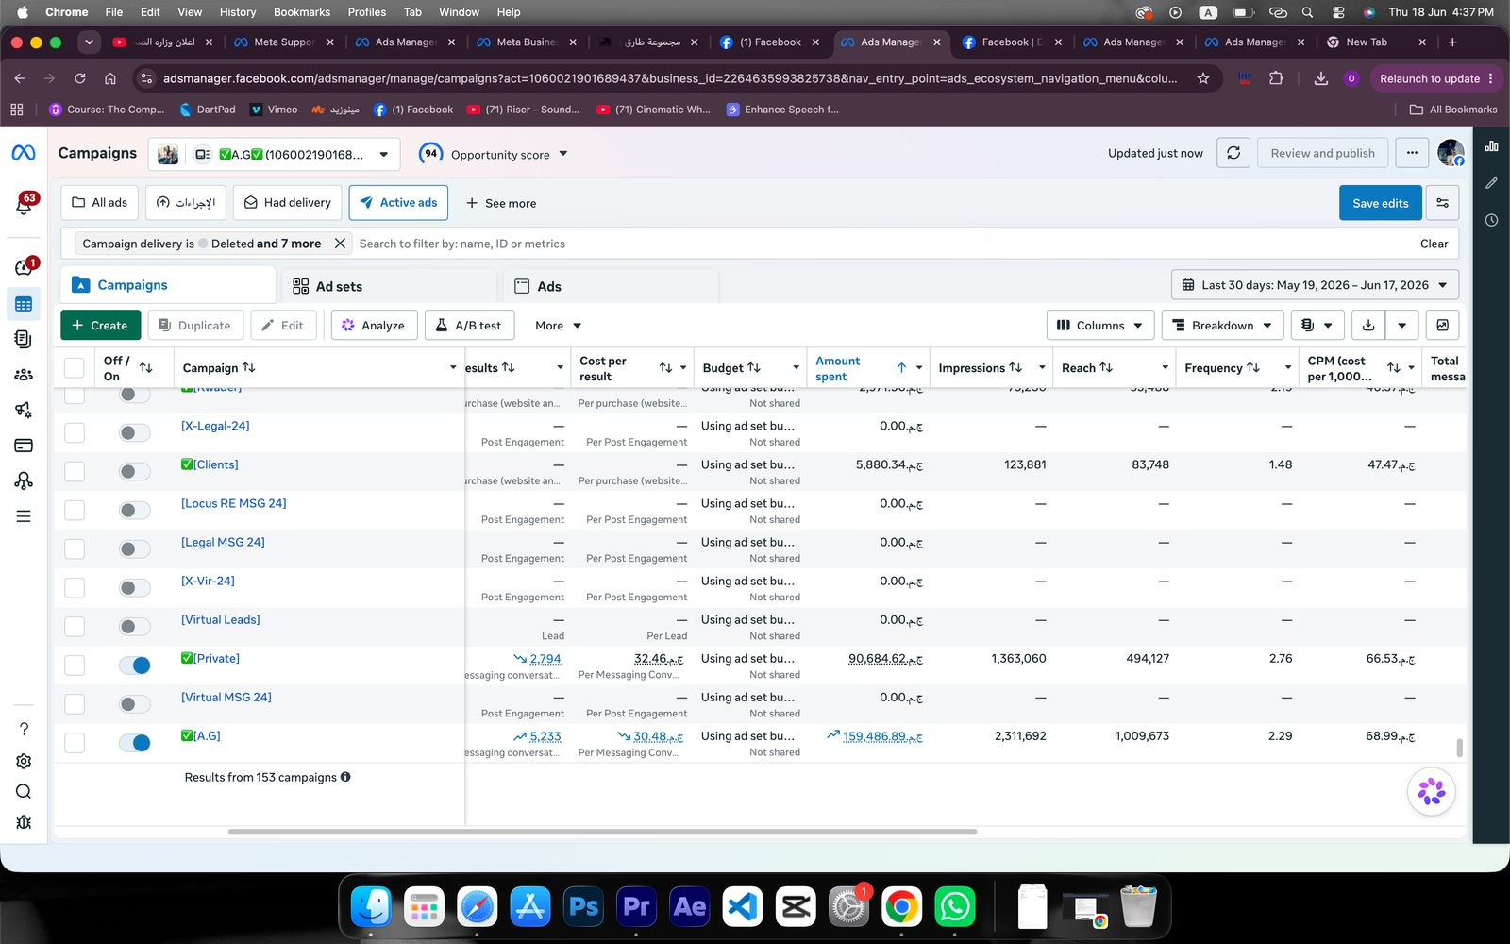Check the [Virtual MSG 24] row checkbox
This screenshot has width=1510, height=944.
click(x=75, y=704)
